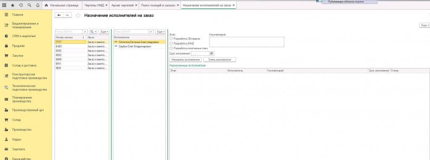Screen dimensions: 430x160
Task: Switch to Начальная страница tab
Action: point(62,5)
